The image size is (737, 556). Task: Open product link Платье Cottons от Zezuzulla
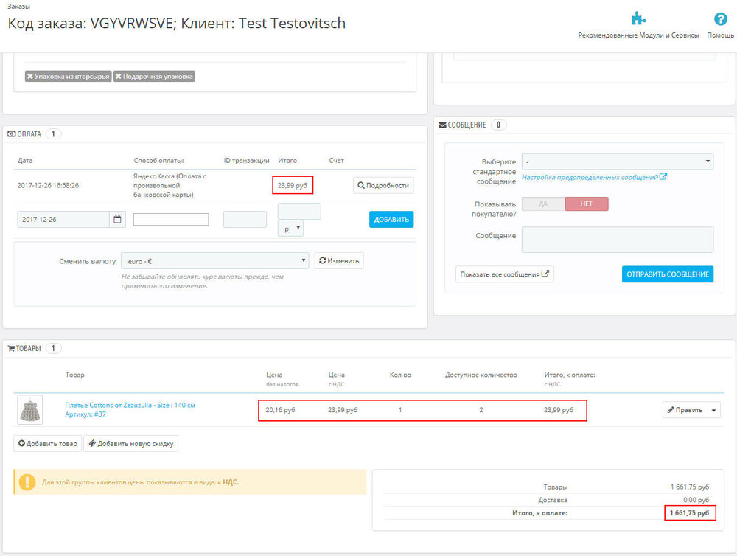(130, 405)
